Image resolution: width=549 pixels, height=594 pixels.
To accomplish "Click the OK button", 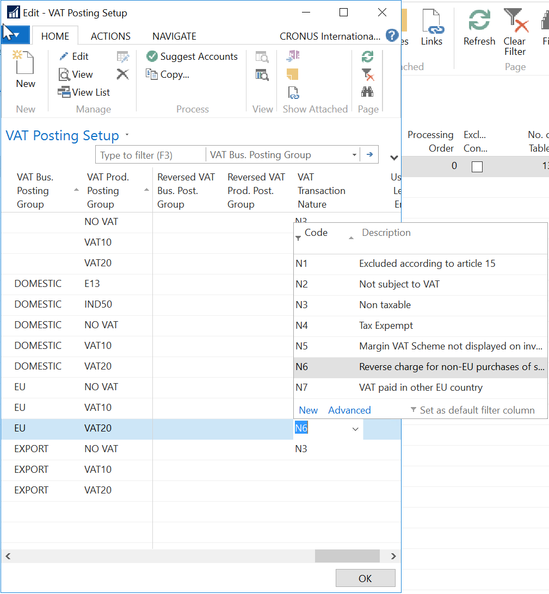I will click(x=366, y=578).
